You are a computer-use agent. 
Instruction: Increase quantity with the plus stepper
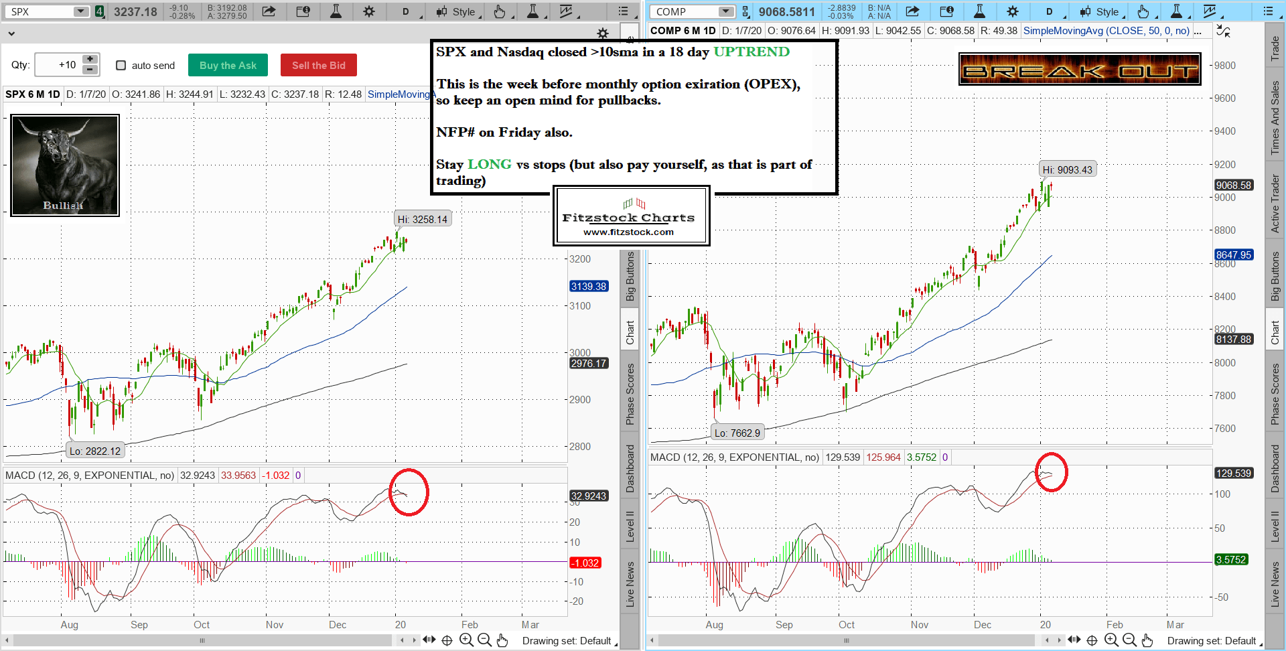tap(90, 60)
